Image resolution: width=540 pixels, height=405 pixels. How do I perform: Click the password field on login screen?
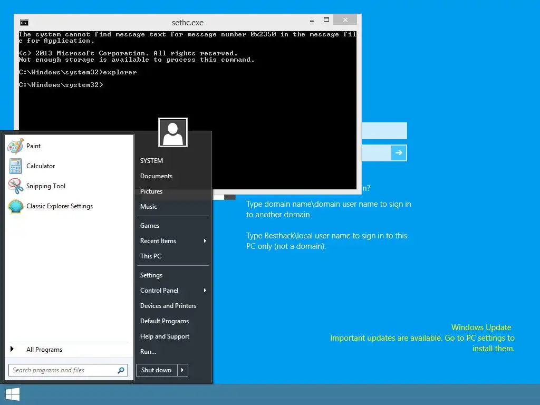377,153
